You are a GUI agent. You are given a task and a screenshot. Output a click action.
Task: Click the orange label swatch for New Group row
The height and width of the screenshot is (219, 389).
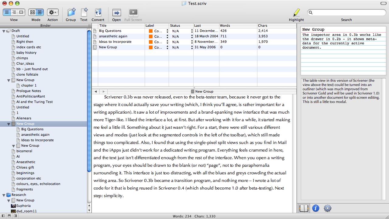(x=150, y=47)
